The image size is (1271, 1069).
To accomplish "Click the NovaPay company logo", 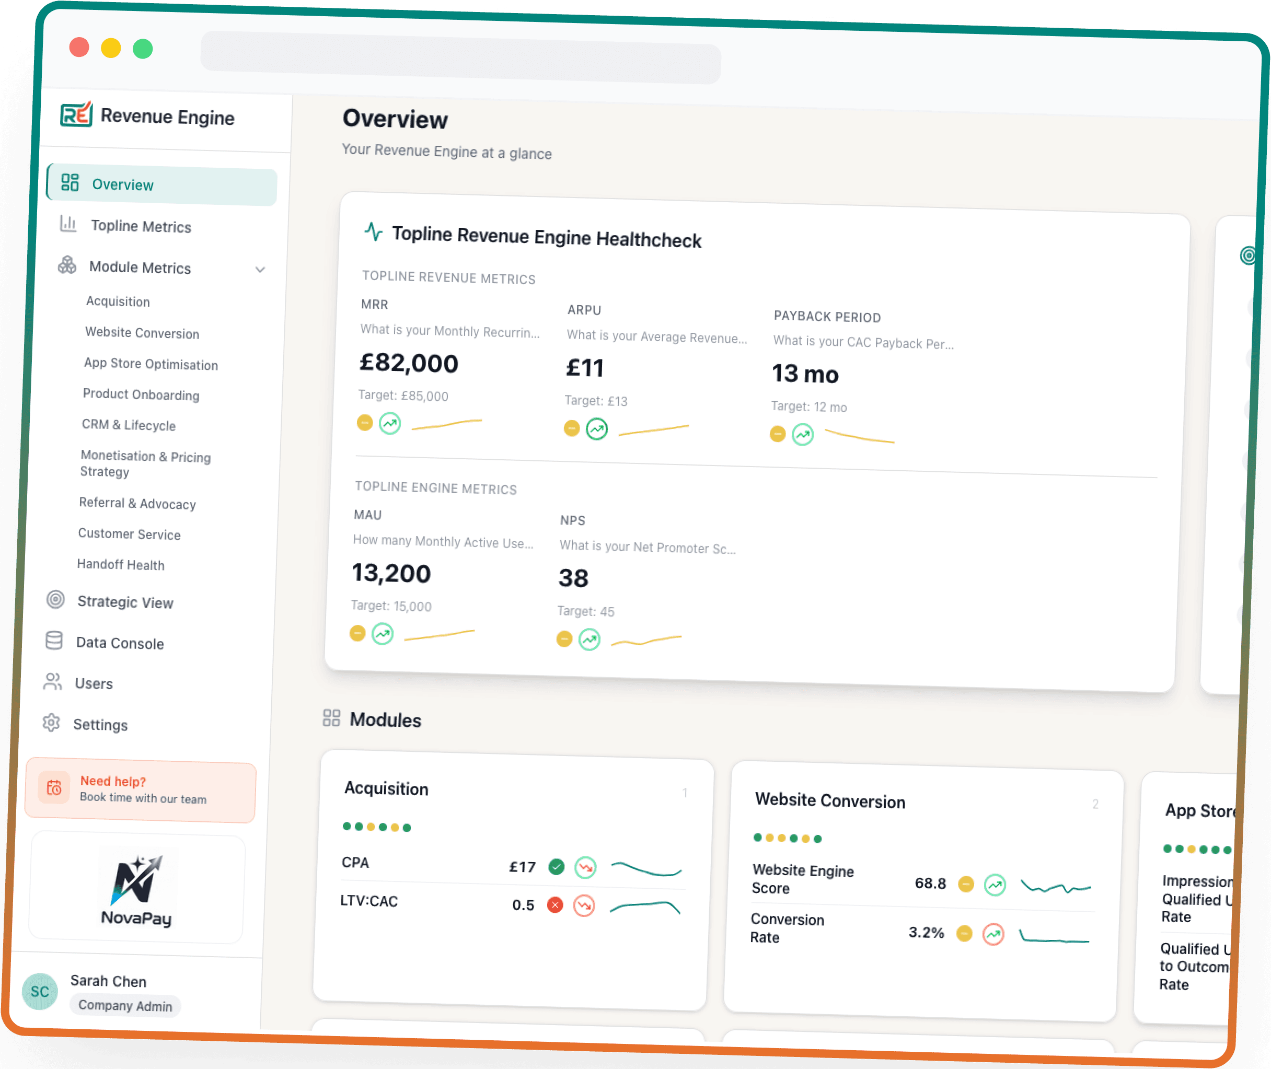I will (x=137, y=888).
